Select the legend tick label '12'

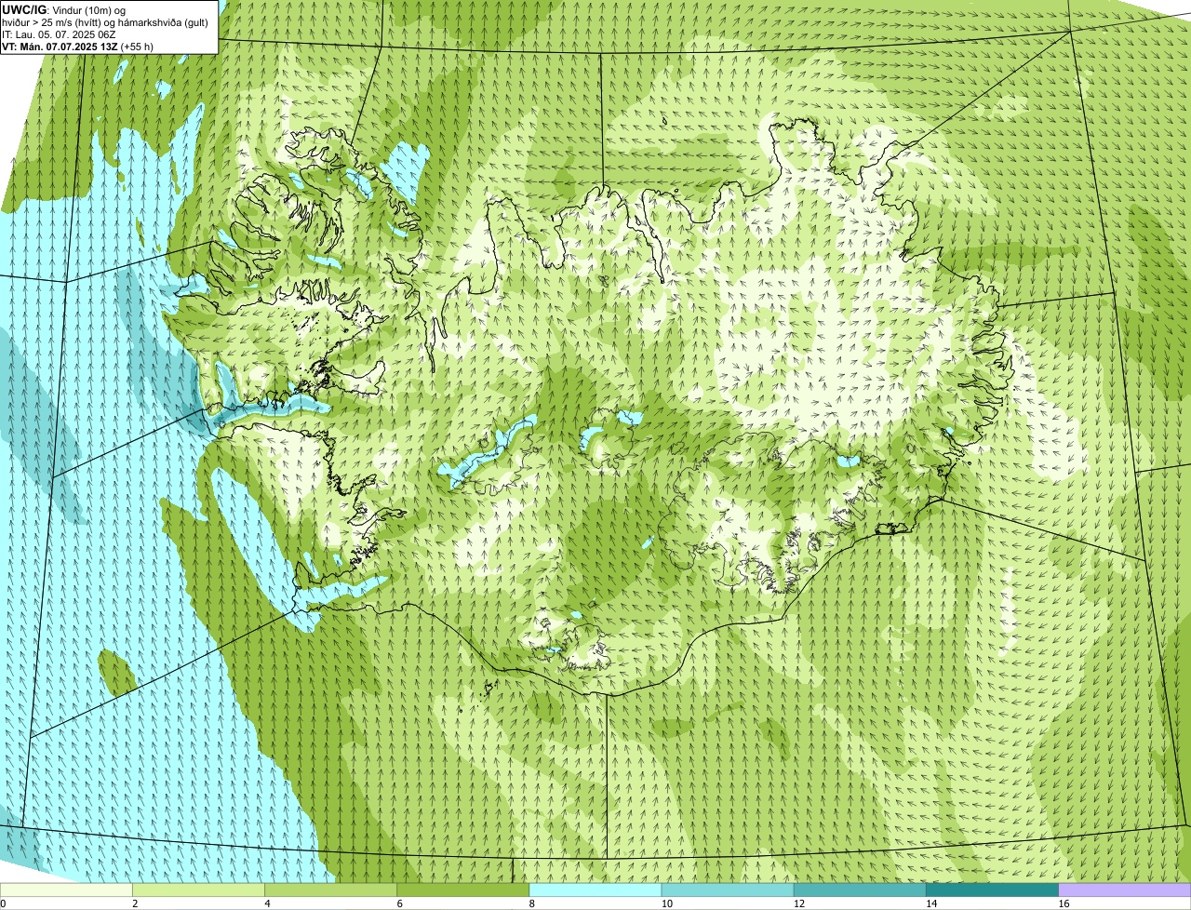pos(798,903)
